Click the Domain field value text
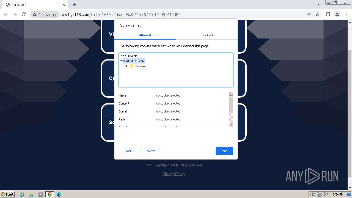The image size is (352, 198). pos(168,111)
